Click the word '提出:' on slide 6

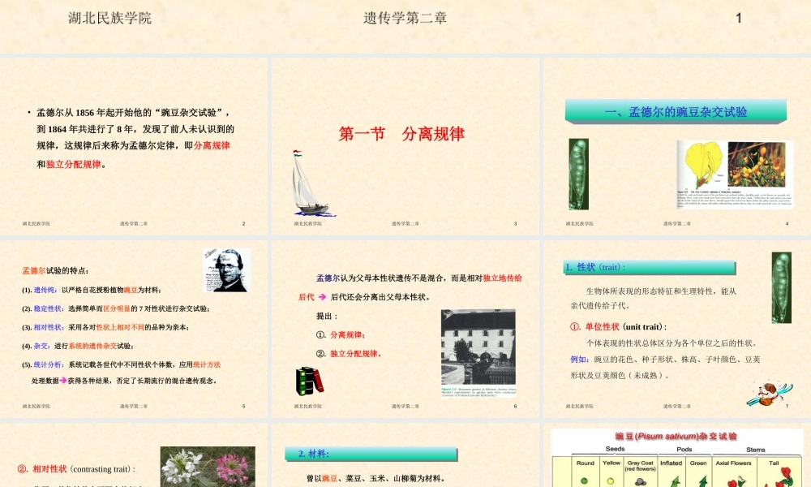(x=327, y=316)
